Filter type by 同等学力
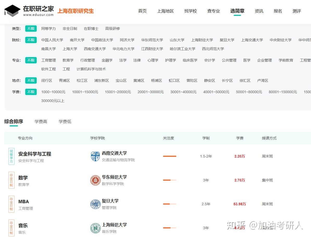The image size is (311, 238). (49, 29)
